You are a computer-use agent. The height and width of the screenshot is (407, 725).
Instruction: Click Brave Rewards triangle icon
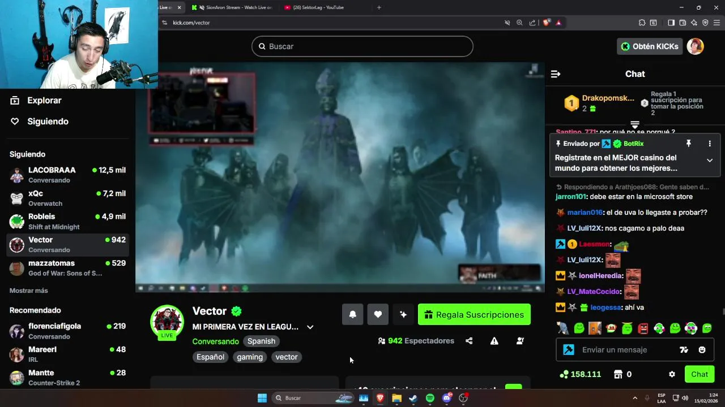pos(558,23)
